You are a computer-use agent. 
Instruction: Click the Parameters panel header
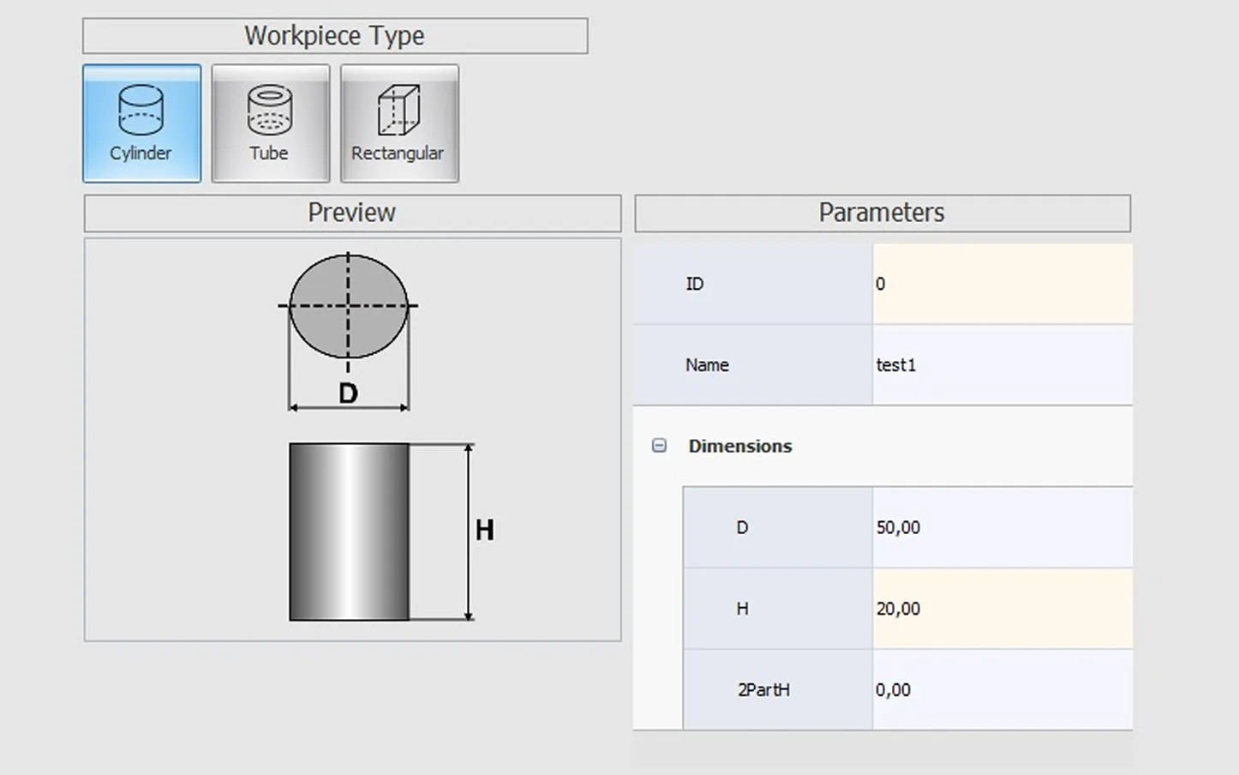tap(882, 213)
